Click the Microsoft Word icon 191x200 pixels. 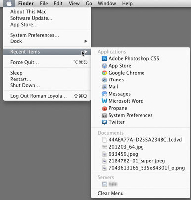coord(104,101)
